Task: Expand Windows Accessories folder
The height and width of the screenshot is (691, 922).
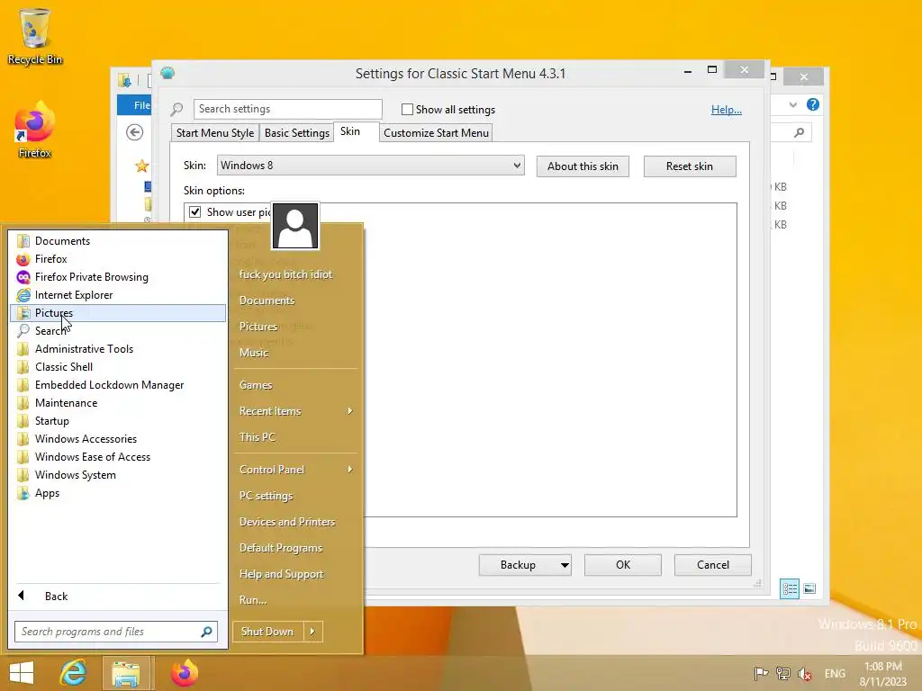Action: 118,439
